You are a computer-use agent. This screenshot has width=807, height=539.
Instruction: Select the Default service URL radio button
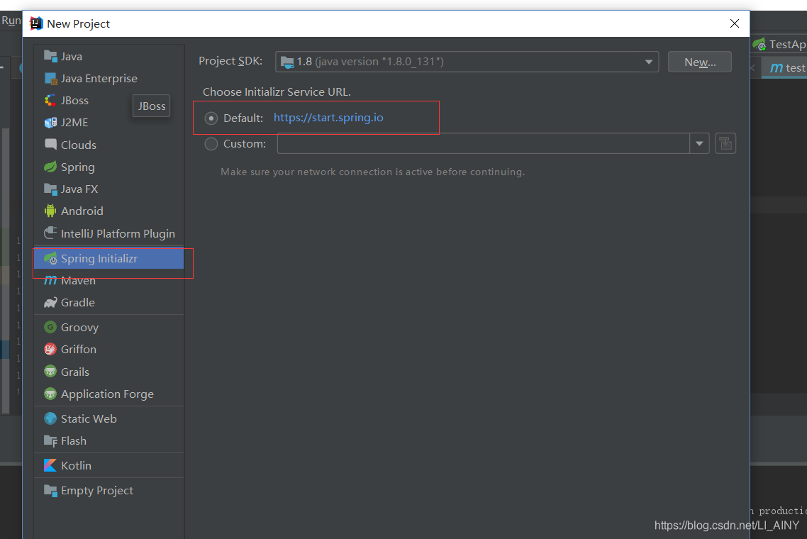pos(211,118)
